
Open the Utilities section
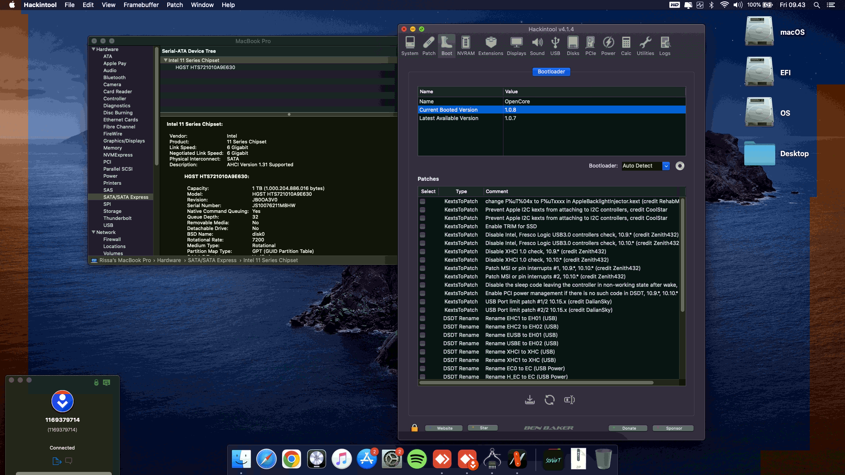[645, 46]
